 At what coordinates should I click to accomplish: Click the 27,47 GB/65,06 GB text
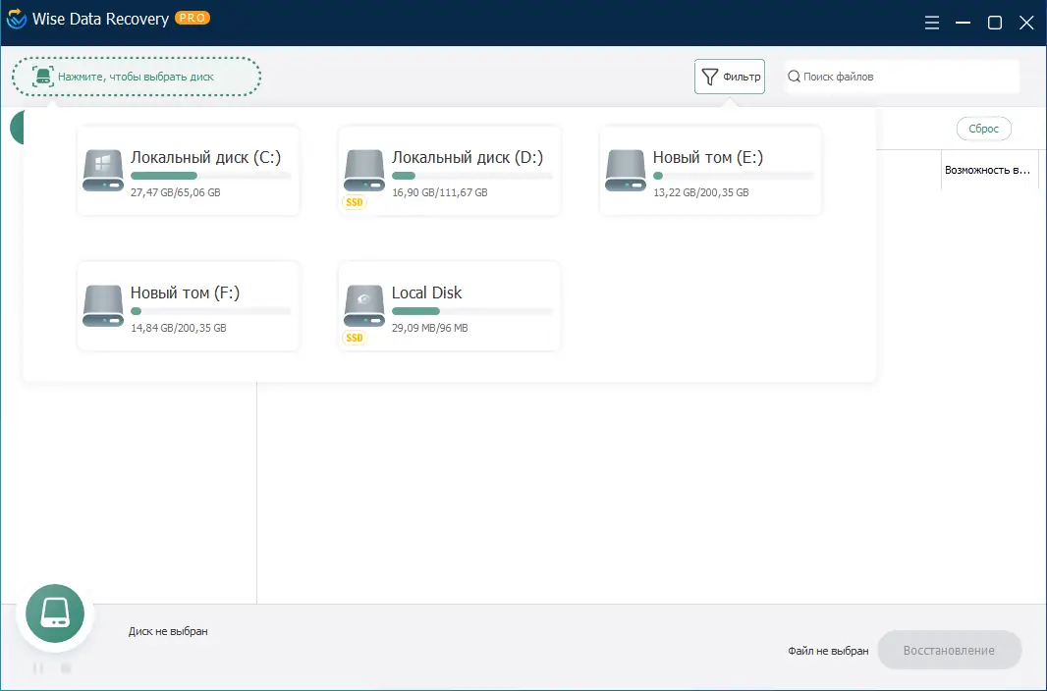click(x=176, y=192)
